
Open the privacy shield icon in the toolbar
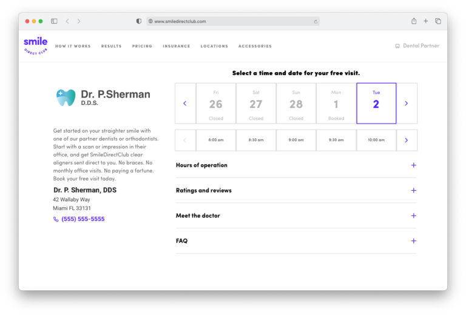click(139, 21)
